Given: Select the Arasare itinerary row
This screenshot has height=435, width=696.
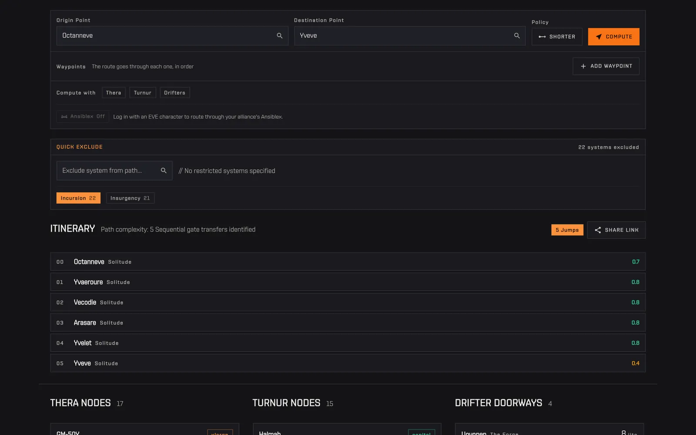Looking at the screenshot, I should coord(348,323).
